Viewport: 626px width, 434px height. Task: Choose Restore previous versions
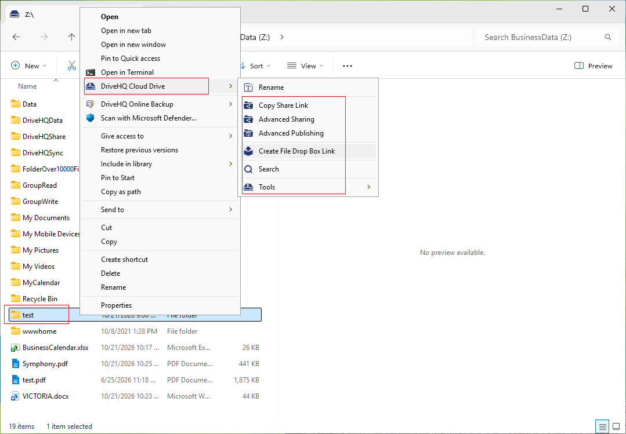pos(160,150)
